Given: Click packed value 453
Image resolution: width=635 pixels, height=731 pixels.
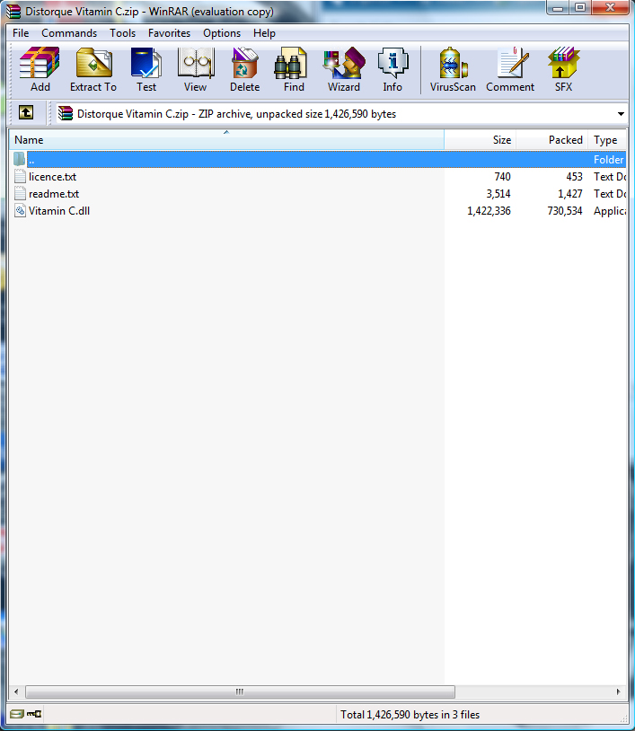Looking at the screenshot, I should point(575,177).
